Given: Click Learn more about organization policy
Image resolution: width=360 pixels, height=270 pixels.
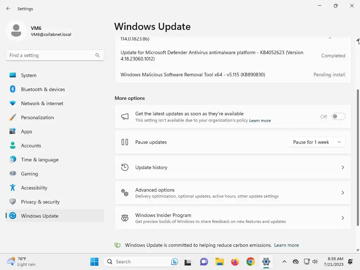Looking at the screenshot, I should [x=260, y=121].
